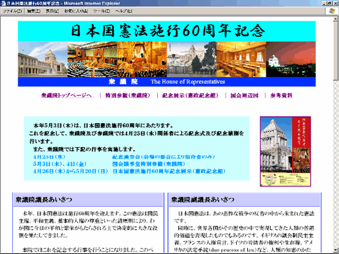Minimize the Internet Explorer window
The image size is (339, 254).
click(324, 3)
